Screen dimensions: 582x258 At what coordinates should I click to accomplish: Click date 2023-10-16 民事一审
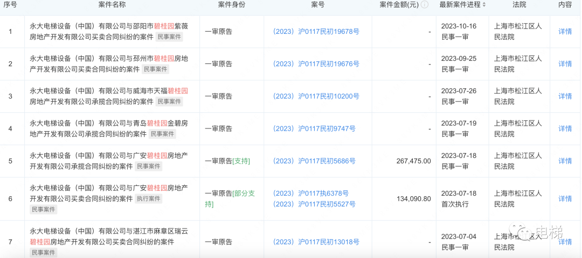(458, 32)
